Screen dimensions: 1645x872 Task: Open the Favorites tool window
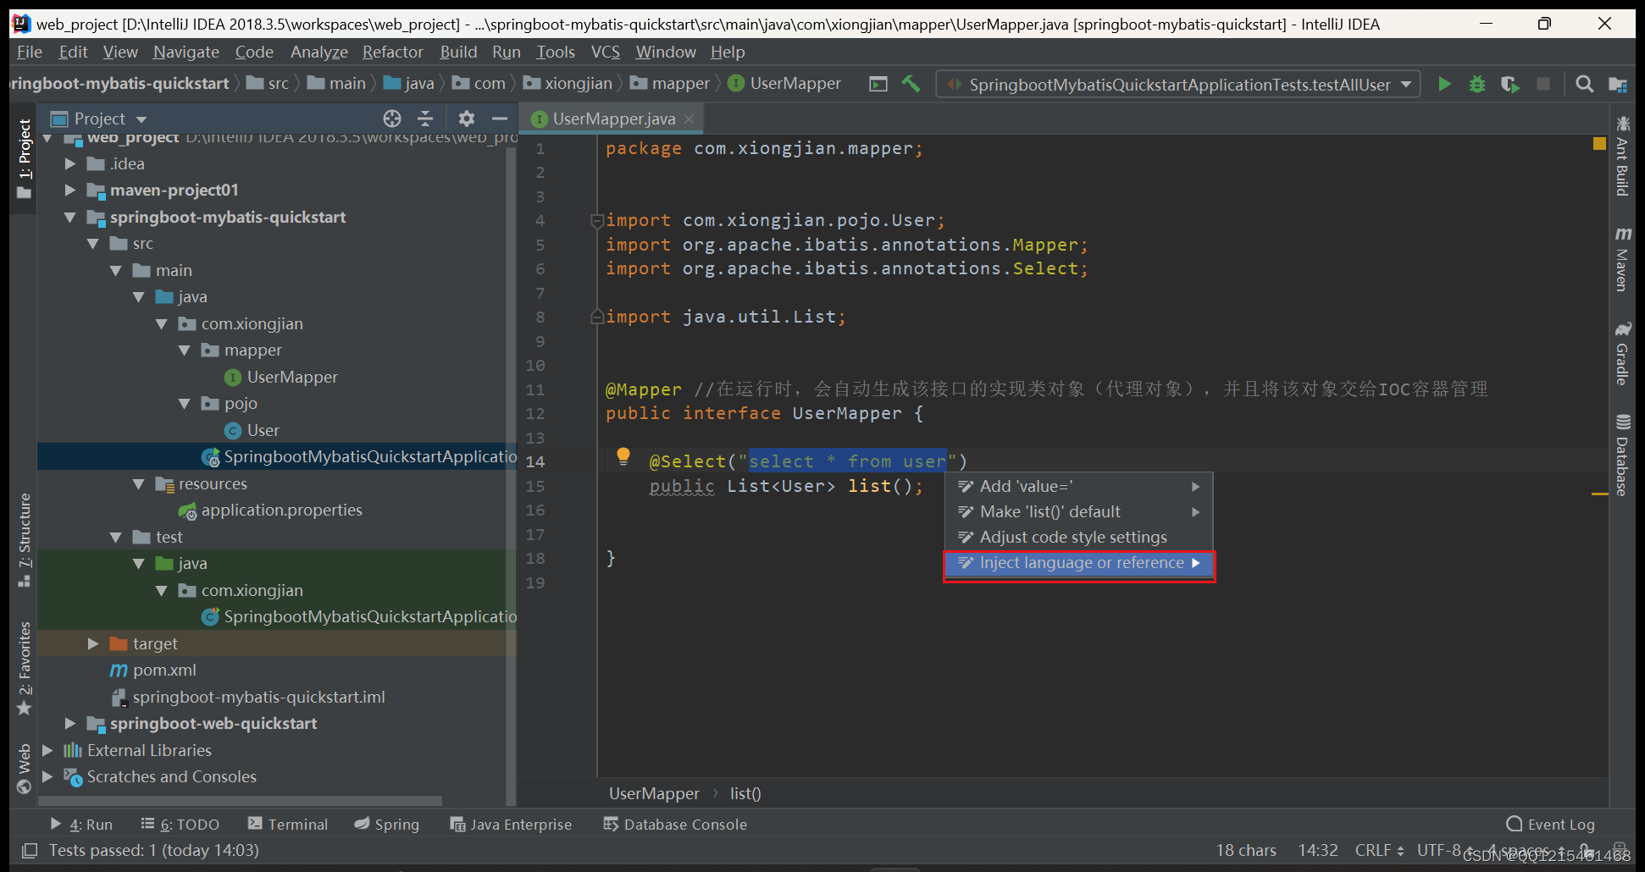tap(24, 669)
